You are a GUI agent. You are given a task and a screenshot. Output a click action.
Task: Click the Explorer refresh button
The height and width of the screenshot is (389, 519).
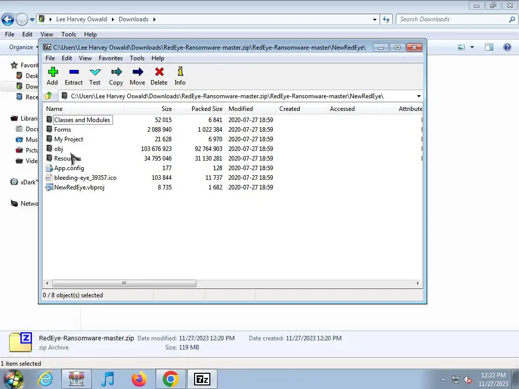tap(386, 20)
